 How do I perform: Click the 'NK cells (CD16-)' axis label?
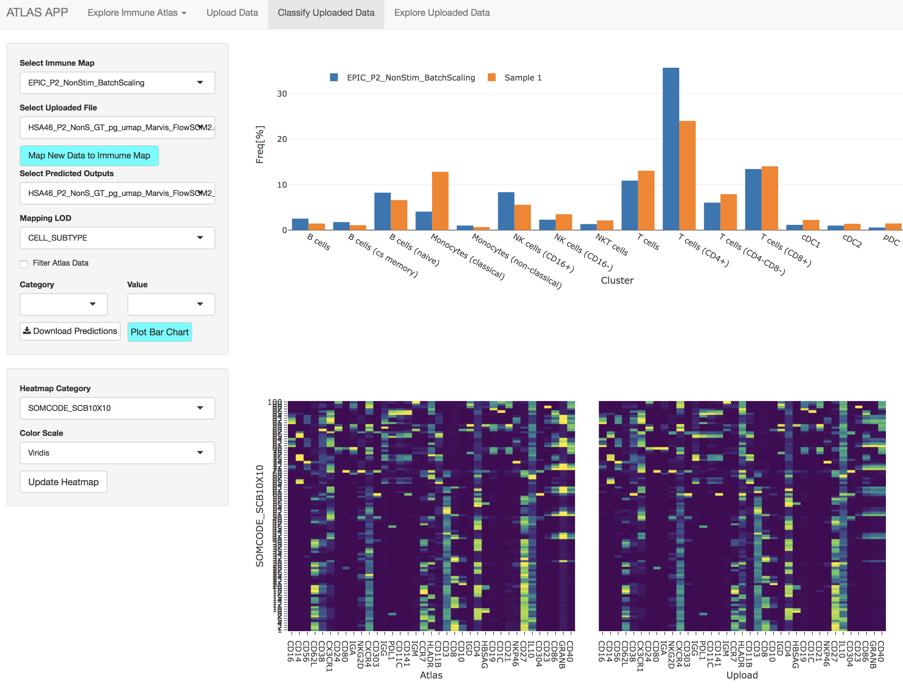coord(584,252)
